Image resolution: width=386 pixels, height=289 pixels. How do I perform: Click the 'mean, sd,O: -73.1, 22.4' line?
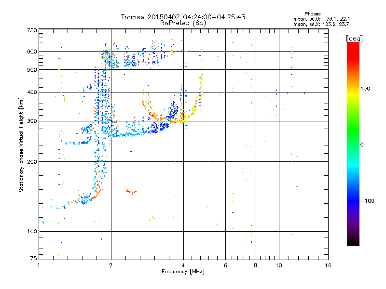321,19
